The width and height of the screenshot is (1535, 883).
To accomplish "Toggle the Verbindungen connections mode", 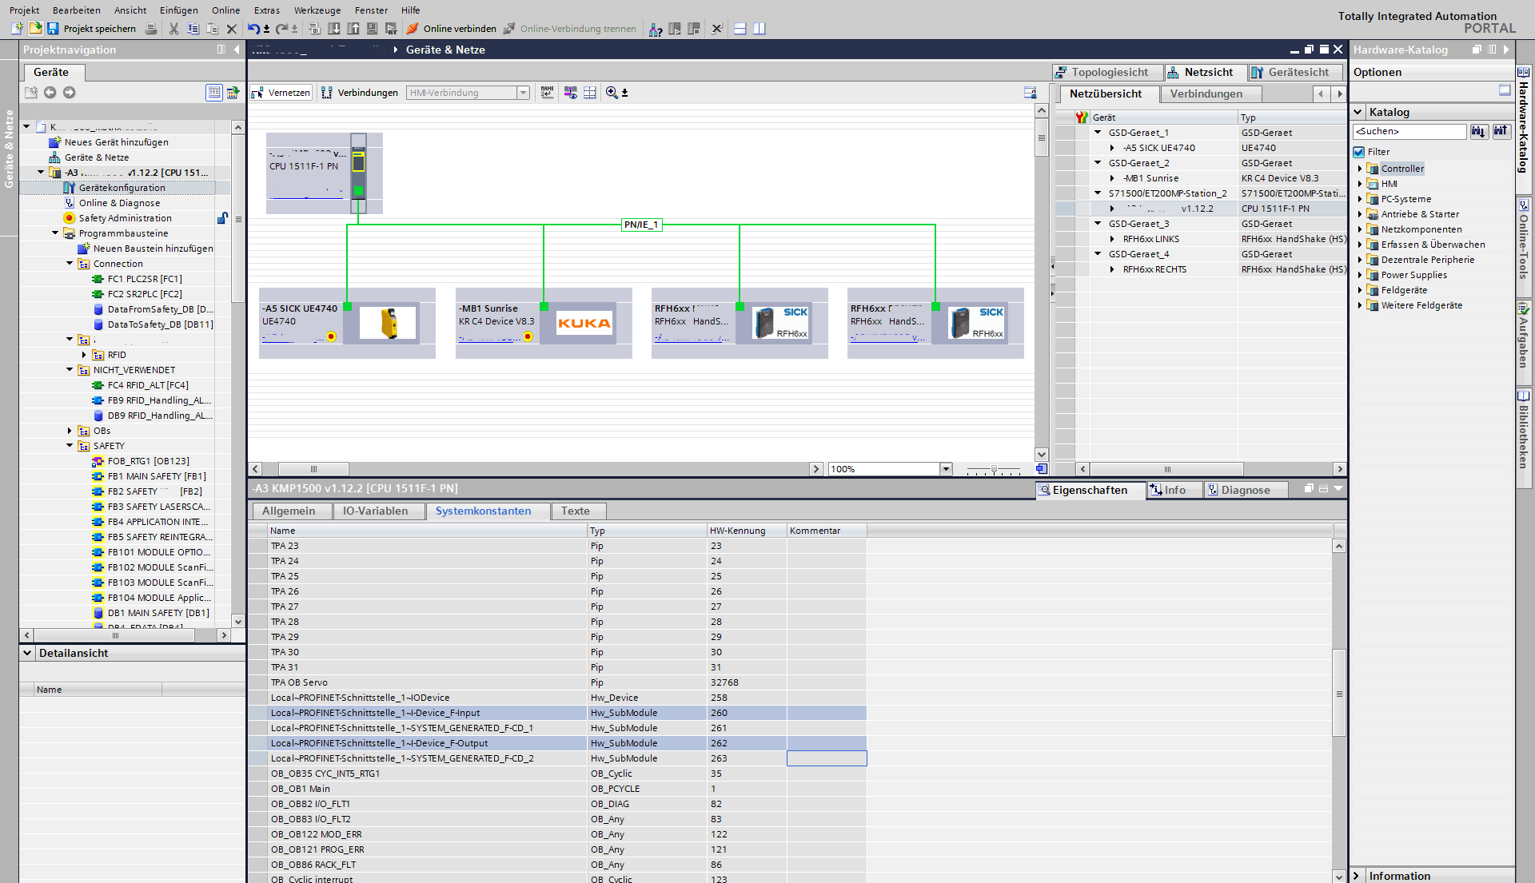I will pos(360,93).
